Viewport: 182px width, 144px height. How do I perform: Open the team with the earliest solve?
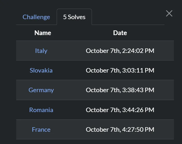pyautogui.click(x=41, y=51)
